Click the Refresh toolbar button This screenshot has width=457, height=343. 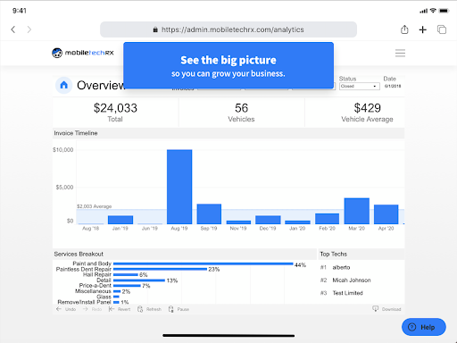click(x=149, y=309)
